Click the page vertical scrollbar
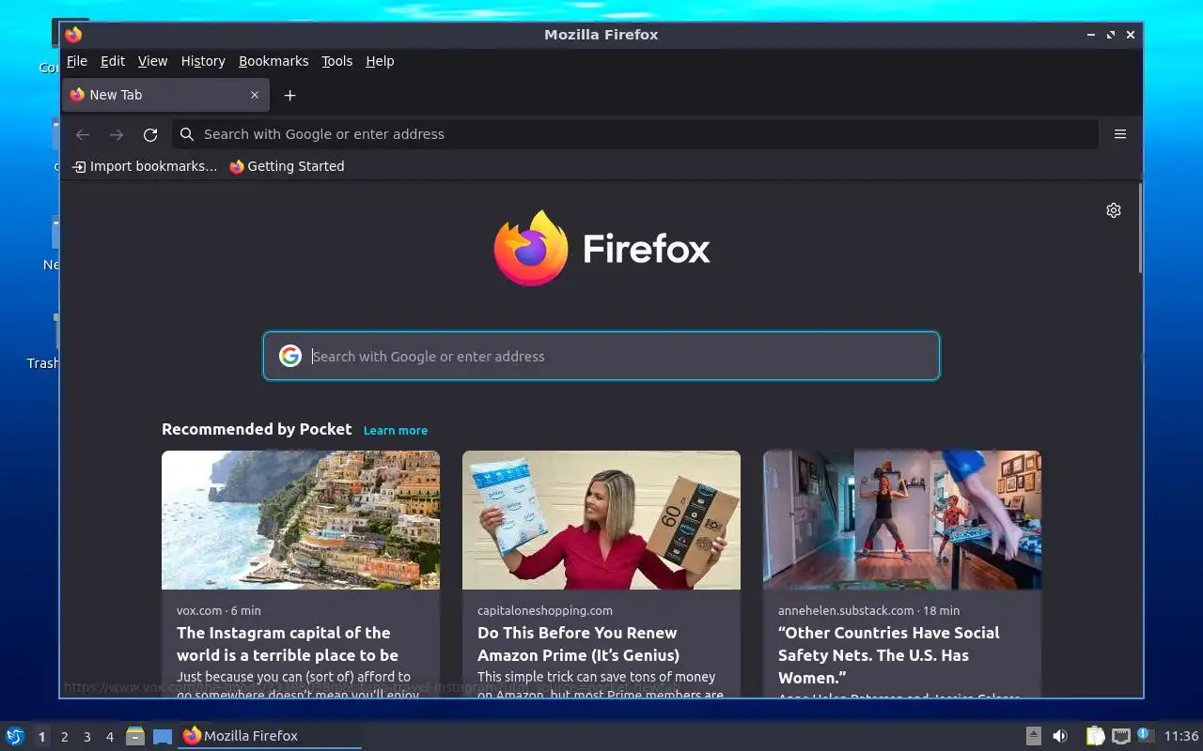Viewport: 1203px width, 751px height. [x=1140, y=228]
